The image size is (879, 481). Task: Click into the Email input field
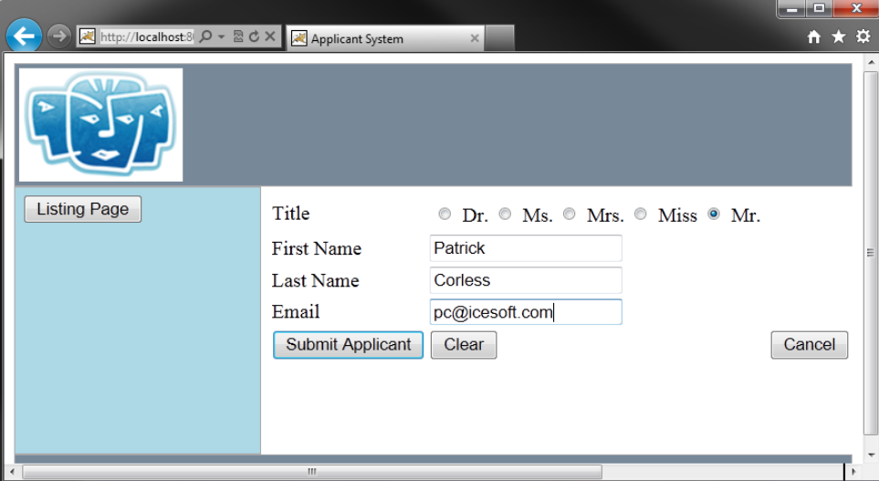point(526,312)
